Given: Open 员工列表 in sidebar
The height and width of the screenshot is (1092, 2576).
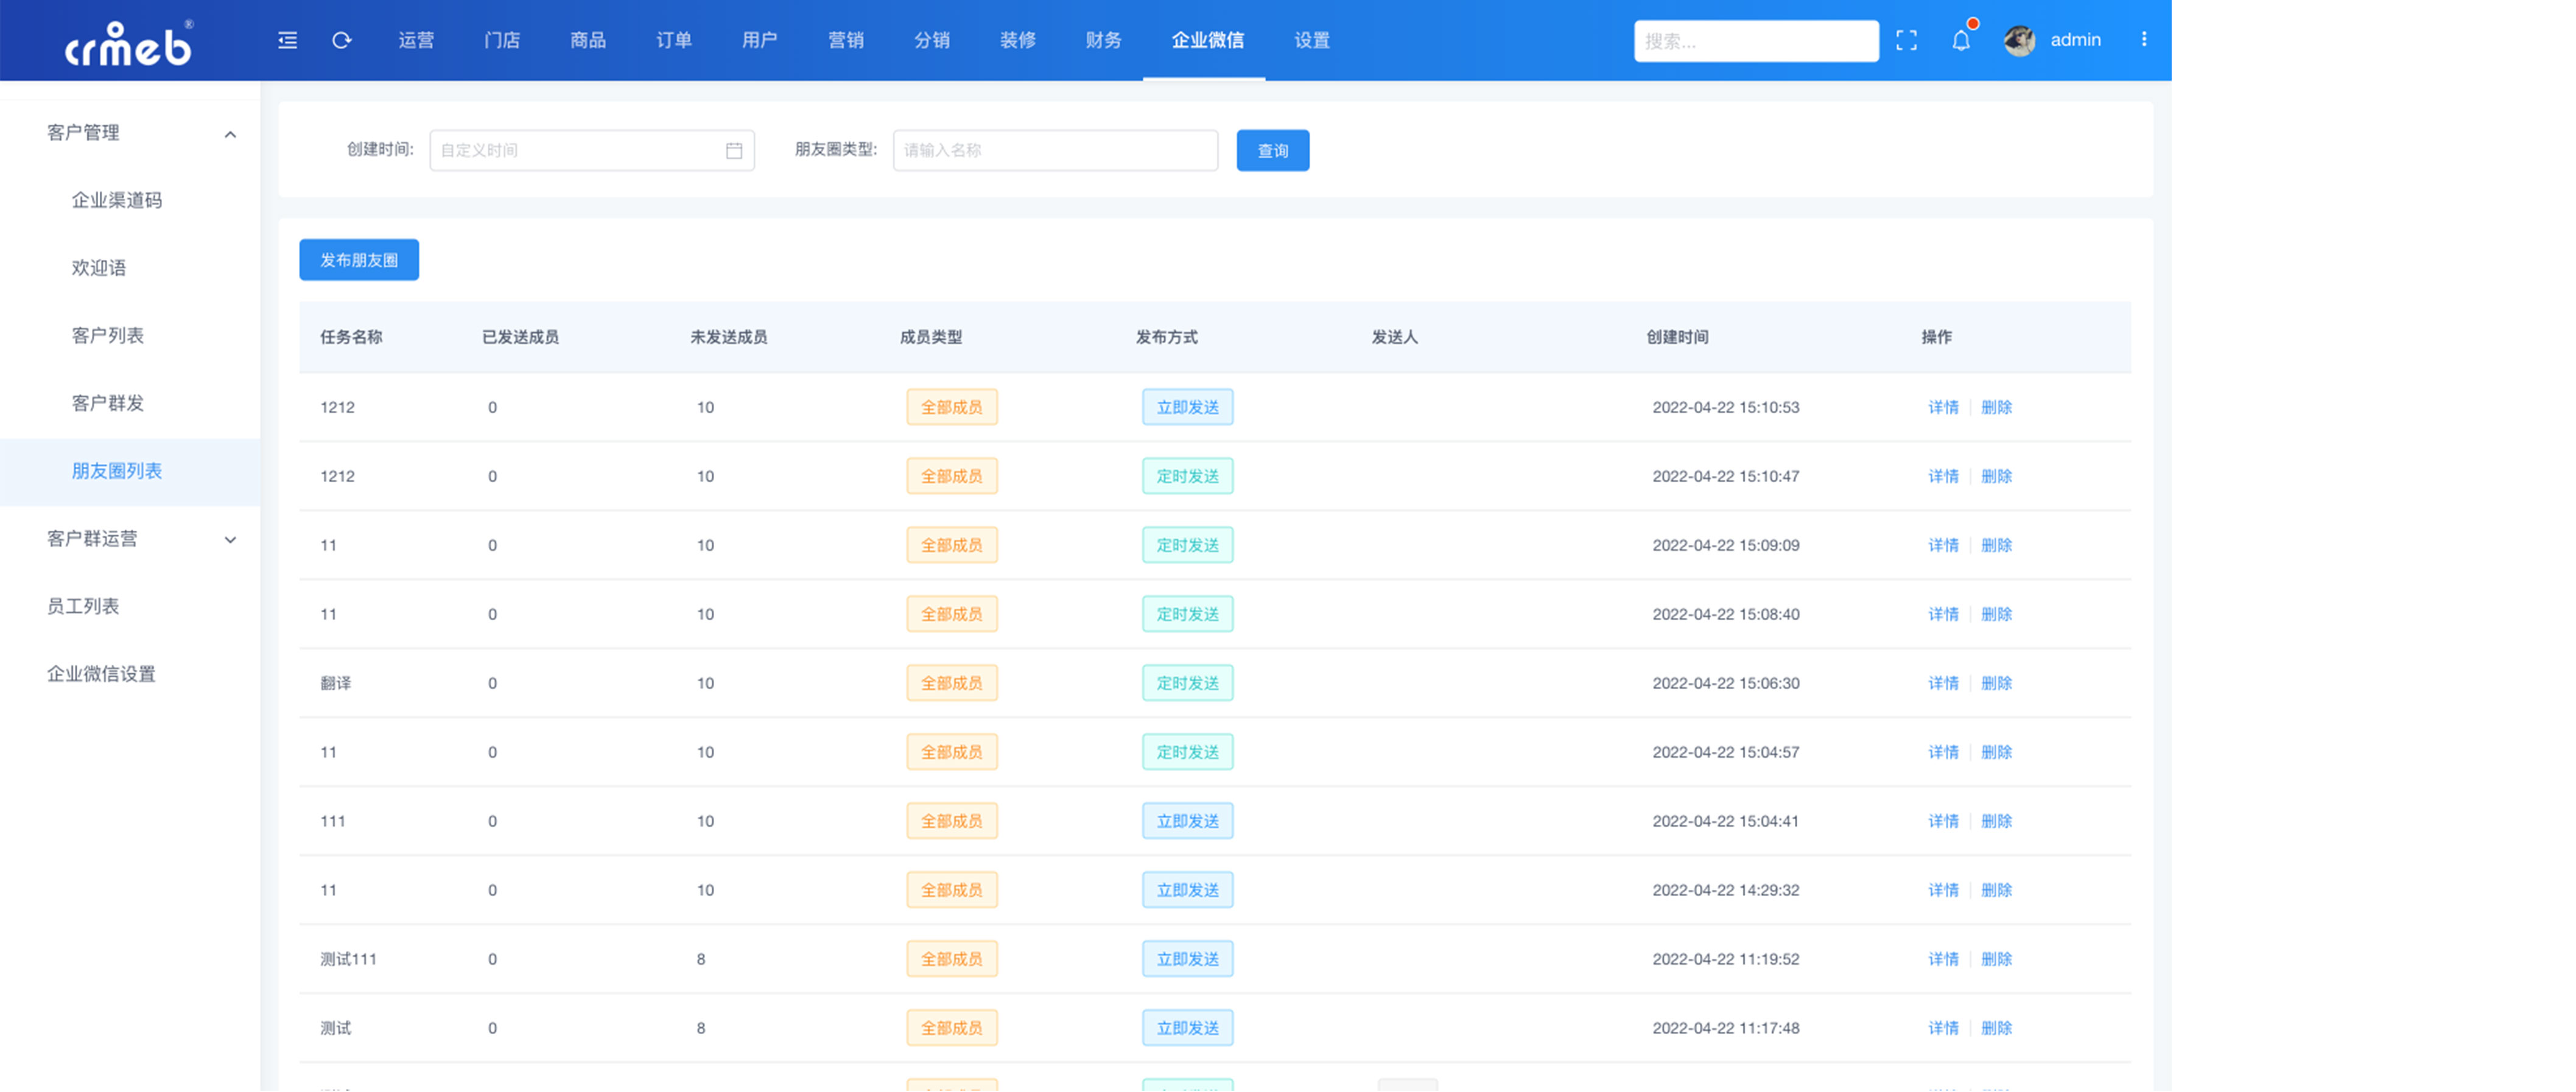Looking at the screenshot, I should pos(83,606).
